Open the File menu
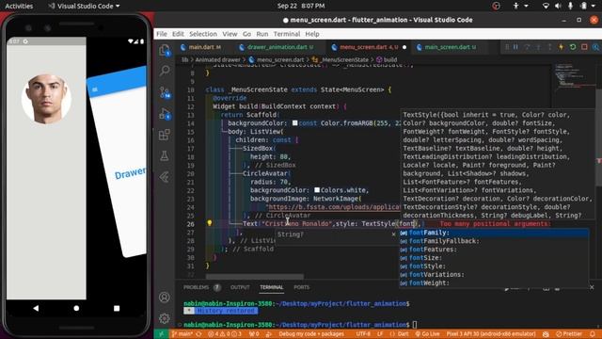Screen dimensions: 602x339 [162, 34]
